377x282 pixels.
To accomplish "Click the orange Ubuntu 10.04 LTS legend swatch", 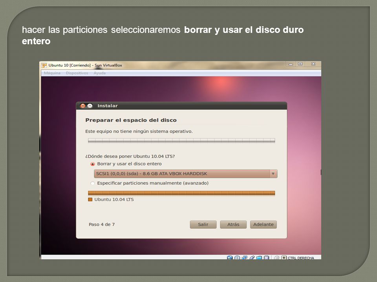I will pos(90,199).
